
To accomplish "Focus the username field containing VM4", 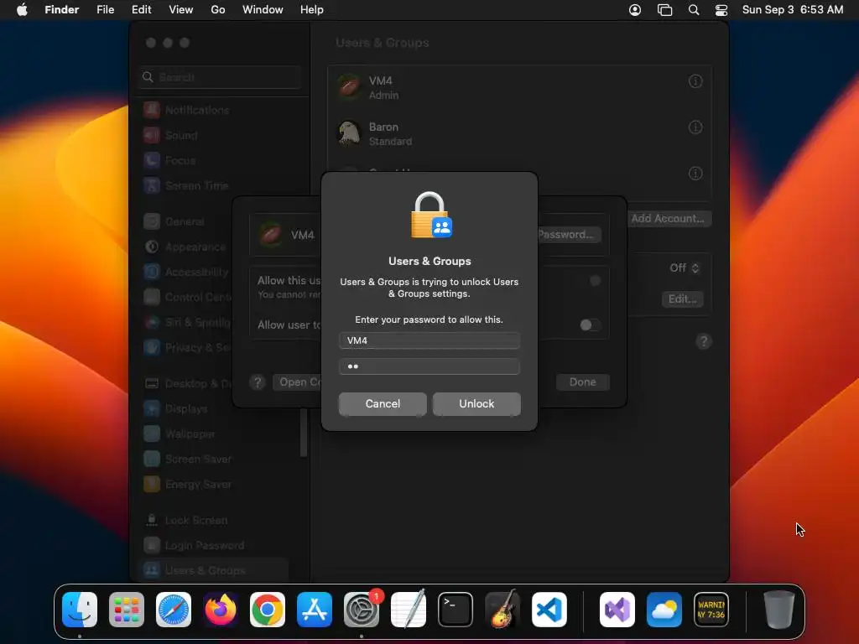I will [429, 340].
